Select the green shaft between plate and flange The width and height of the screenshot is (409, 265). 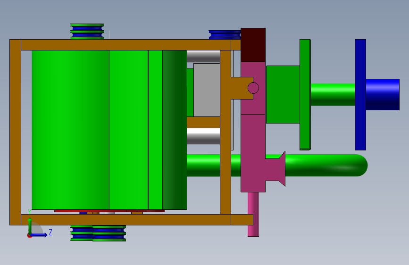click(333, 94)
